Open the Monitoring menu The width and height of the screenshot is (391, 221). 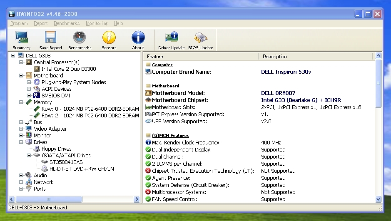(x=96, y=24)
